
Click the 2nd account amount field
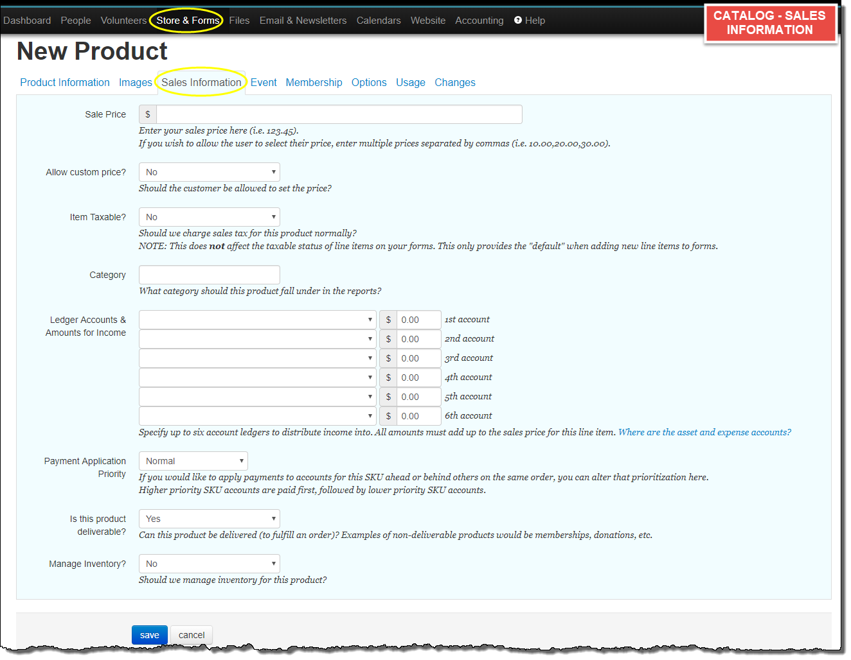click(x=419, y=339)
